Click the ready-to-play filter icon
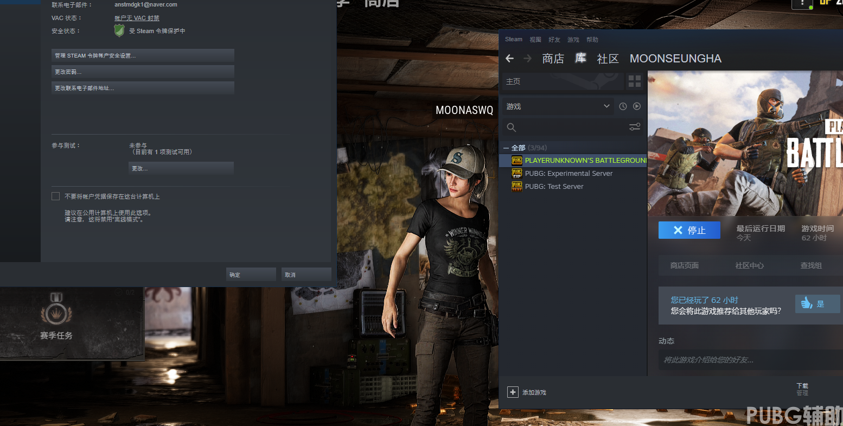This screenshot has width=843, height=426. 637,106
